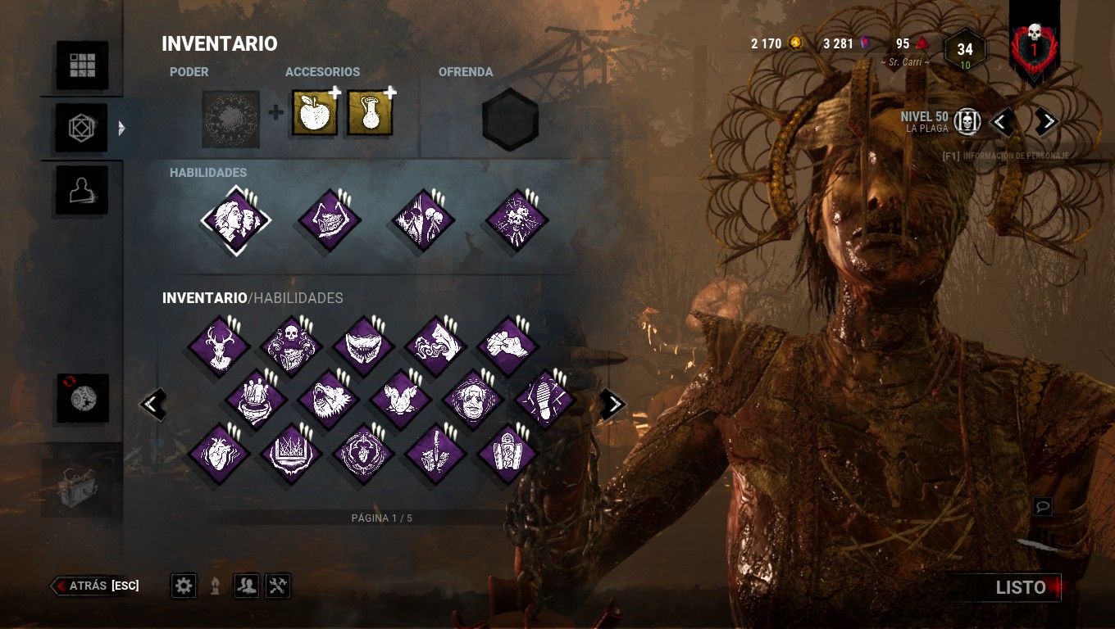The width and height of the screenshot is (1115, 629).
Task: Click the Vile Purge power icon
Action: pyautogui.click(x=231, y=120)
